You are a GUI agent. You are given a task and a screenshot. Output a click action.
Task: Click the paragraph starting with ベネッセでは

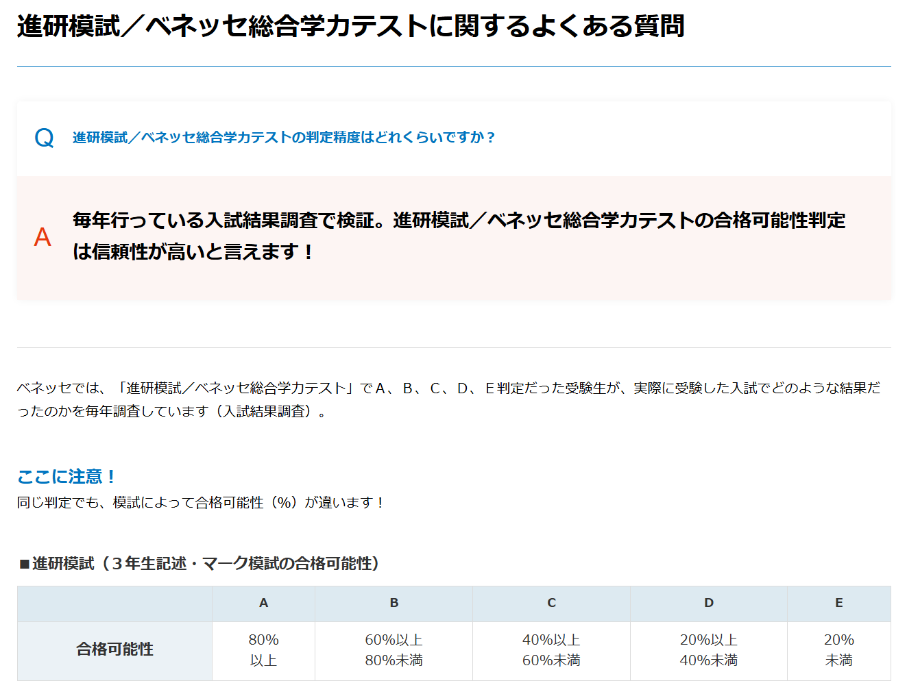tap(448, 399)
